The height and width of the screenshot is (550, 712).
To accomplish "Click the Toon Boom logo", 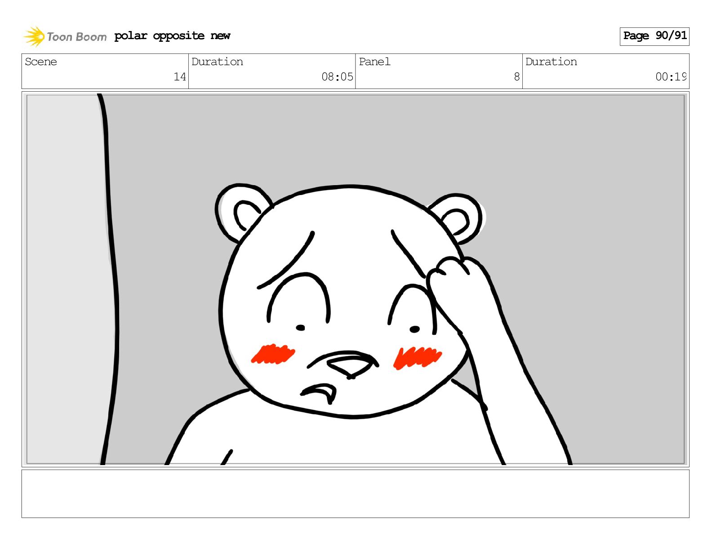I will pos(65,36).
